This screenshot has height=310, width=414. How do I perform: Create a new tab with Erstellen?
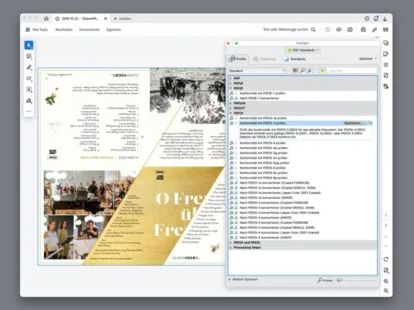pos(122,18)
